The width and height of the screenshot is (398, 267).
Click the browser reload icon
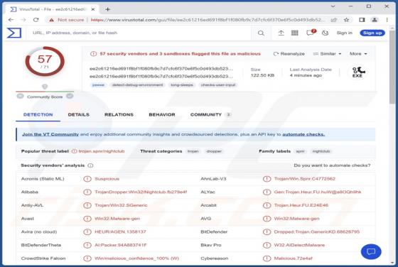pos(36,20)
